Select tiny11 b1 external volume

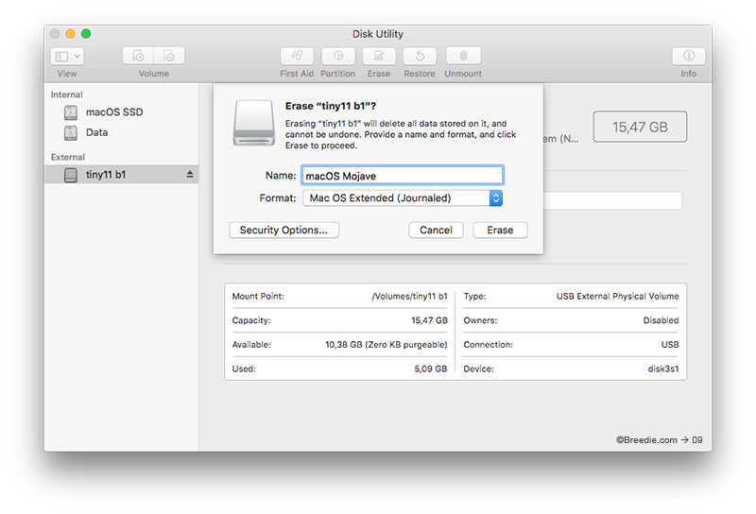122,175
